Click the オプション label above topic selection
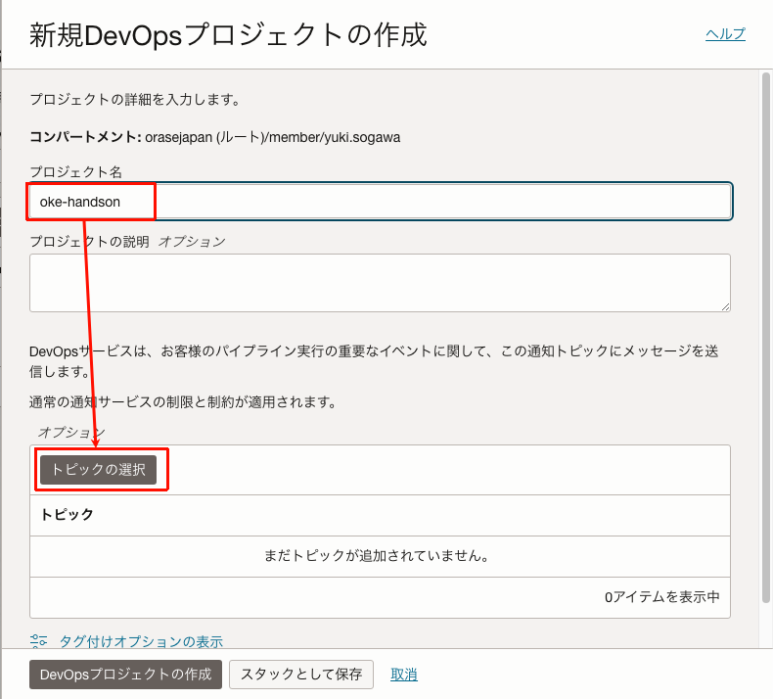Viewport: 773px width, 699px height. (71, 432)
